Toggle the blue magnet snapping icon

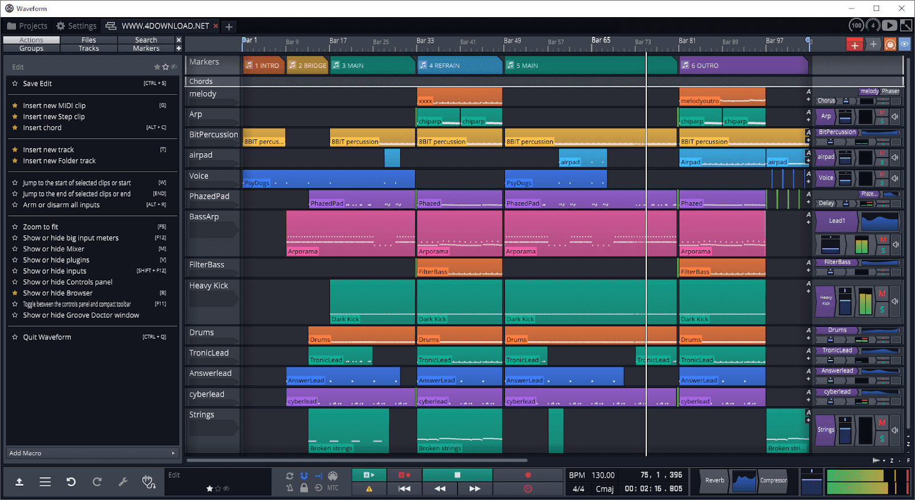click(x=304, y=475)
